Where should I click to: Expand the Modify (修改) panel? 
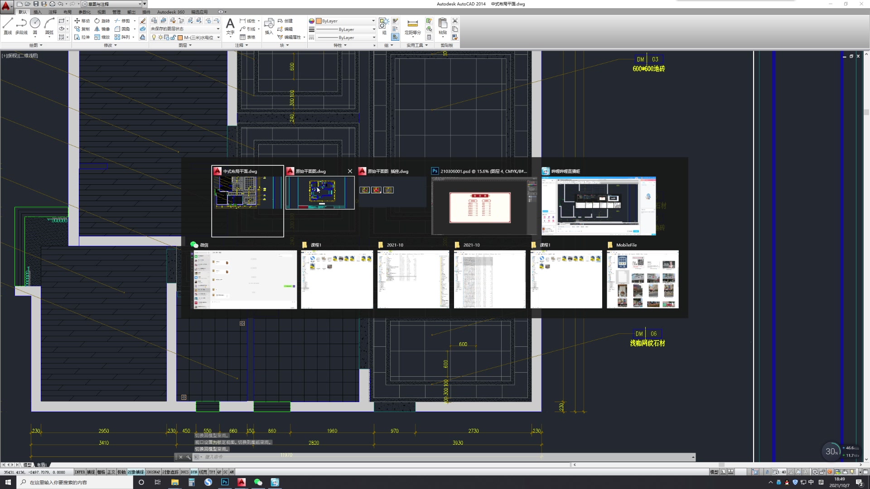pyautogui.click(x=110, y=45)
